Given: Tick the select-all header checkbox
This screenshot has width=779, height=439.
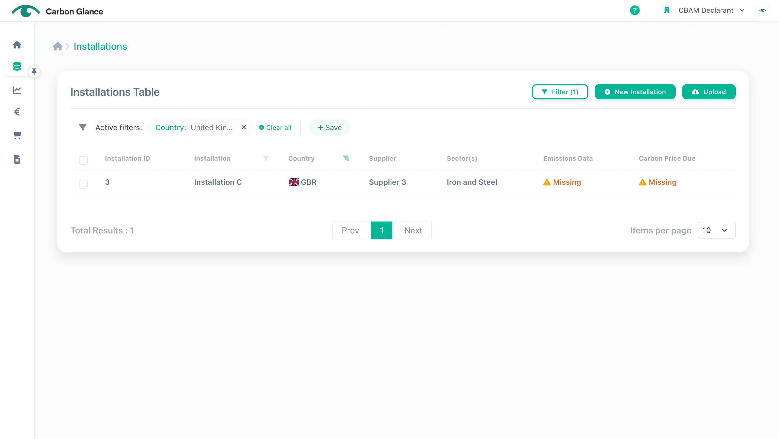Looking at the screenshot, I should (x=83, y=160).
